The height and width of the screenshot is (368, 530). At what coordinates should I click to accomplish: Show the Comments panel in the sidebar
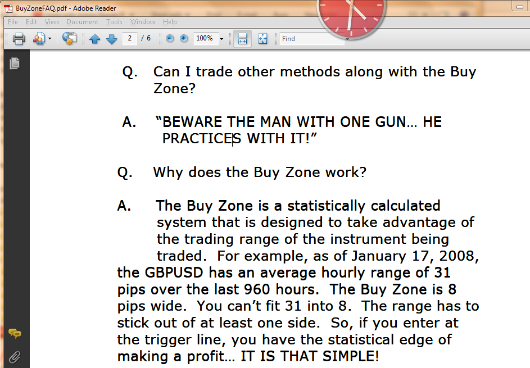(x=14, y=334)
